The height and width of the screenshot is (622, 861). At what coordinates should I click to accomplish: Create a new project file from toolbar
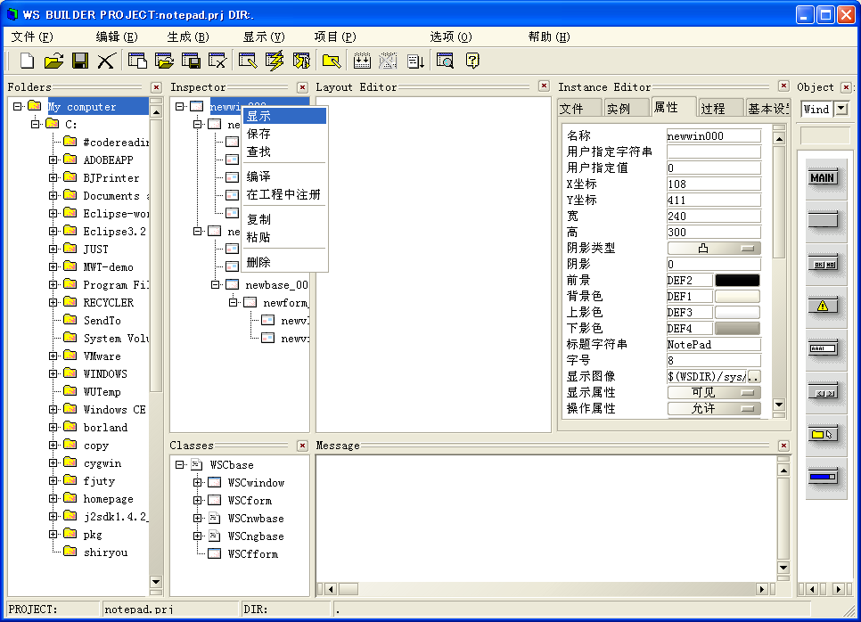coord(27,61)
